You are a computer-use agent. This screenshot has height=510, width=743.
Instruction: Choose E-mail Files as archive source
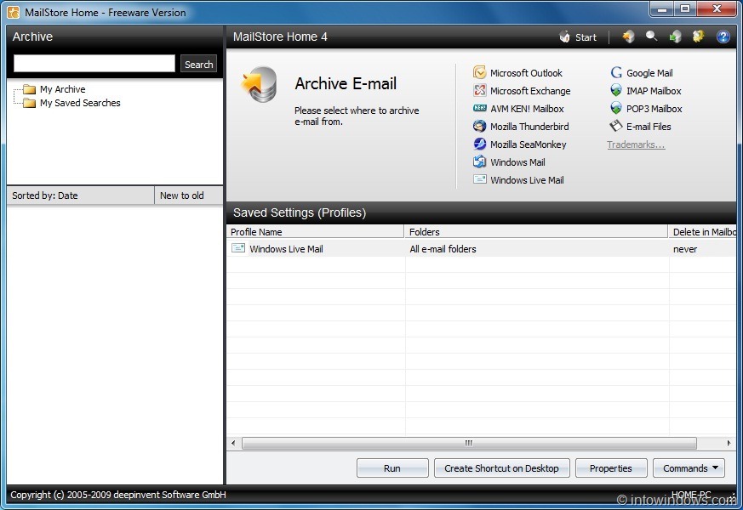click(x=641, y=127)
